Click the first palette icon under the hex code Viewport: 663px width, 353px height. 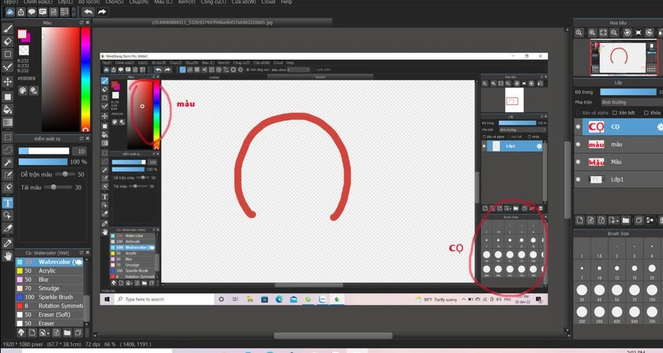click(x=23, y=90)
